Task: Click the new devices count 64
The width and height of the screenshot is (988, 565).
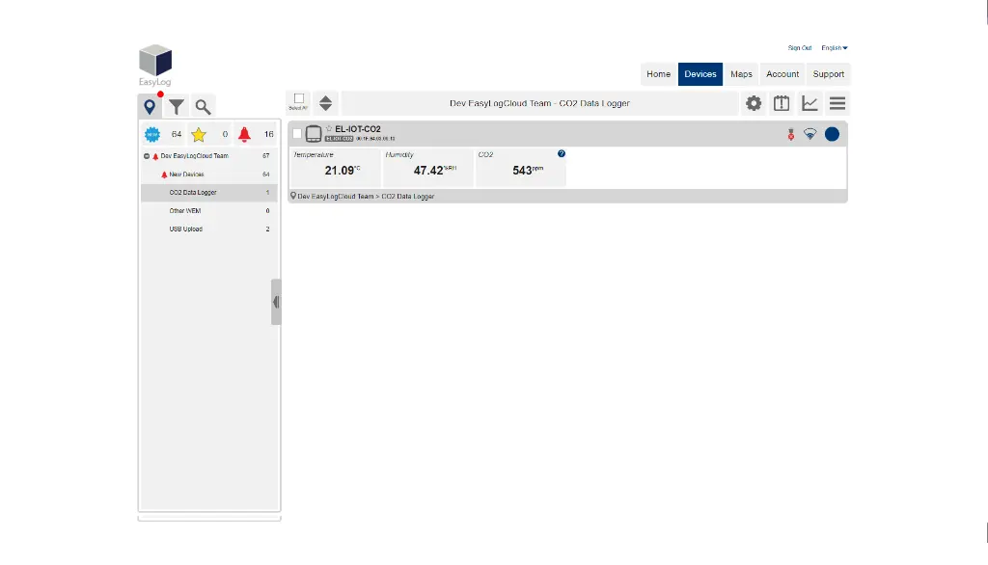Action: tap(177, 134)
